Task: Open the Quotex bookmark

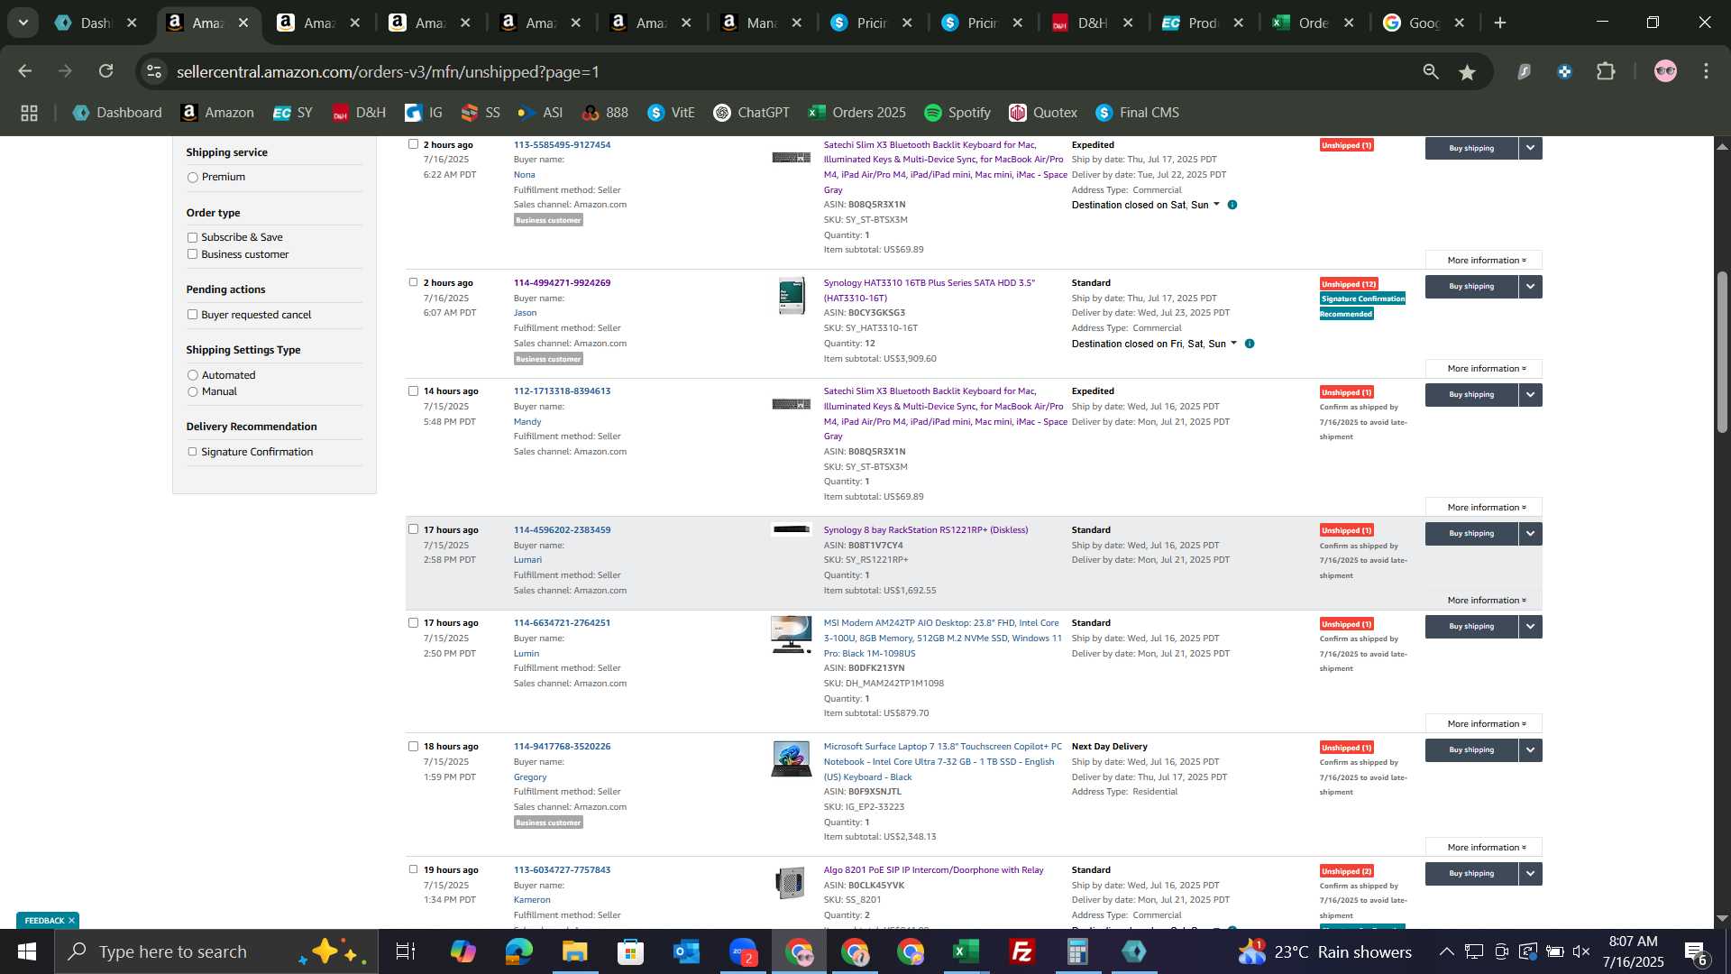Action: (1043, 113)
